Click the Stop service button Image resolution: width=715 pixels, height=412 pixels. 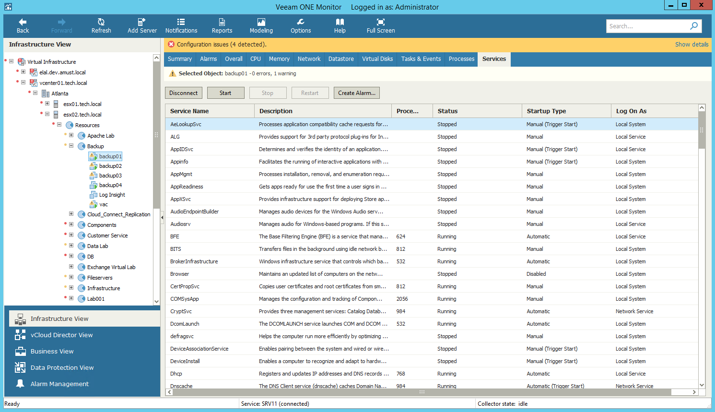click(268, 93)
